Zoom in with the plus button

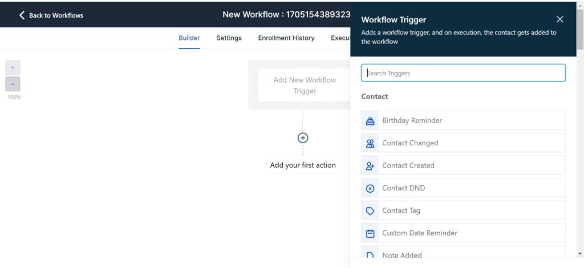click(x=13, y=67)
